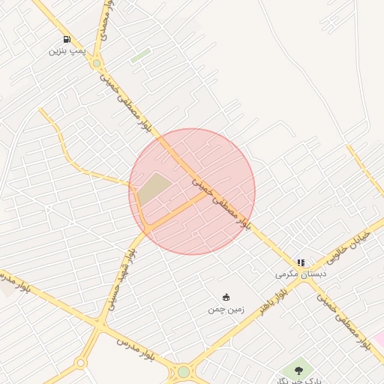Click the large roundabout ending بلوار مدرس

pos(184,372)
